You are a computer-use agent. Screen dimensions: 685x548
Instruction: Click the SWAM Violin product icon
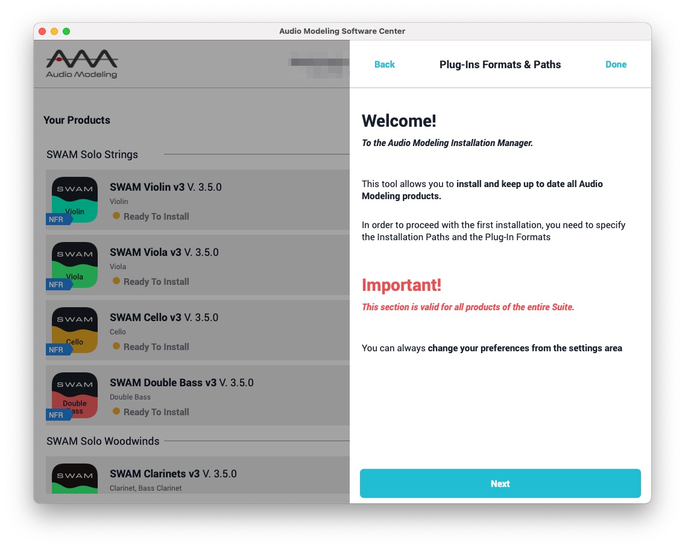click(75, 200)
